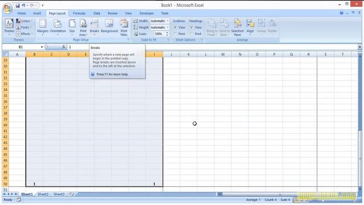Select row 40 header
Screen dimensions: 364x205
[x=5, y=125]
